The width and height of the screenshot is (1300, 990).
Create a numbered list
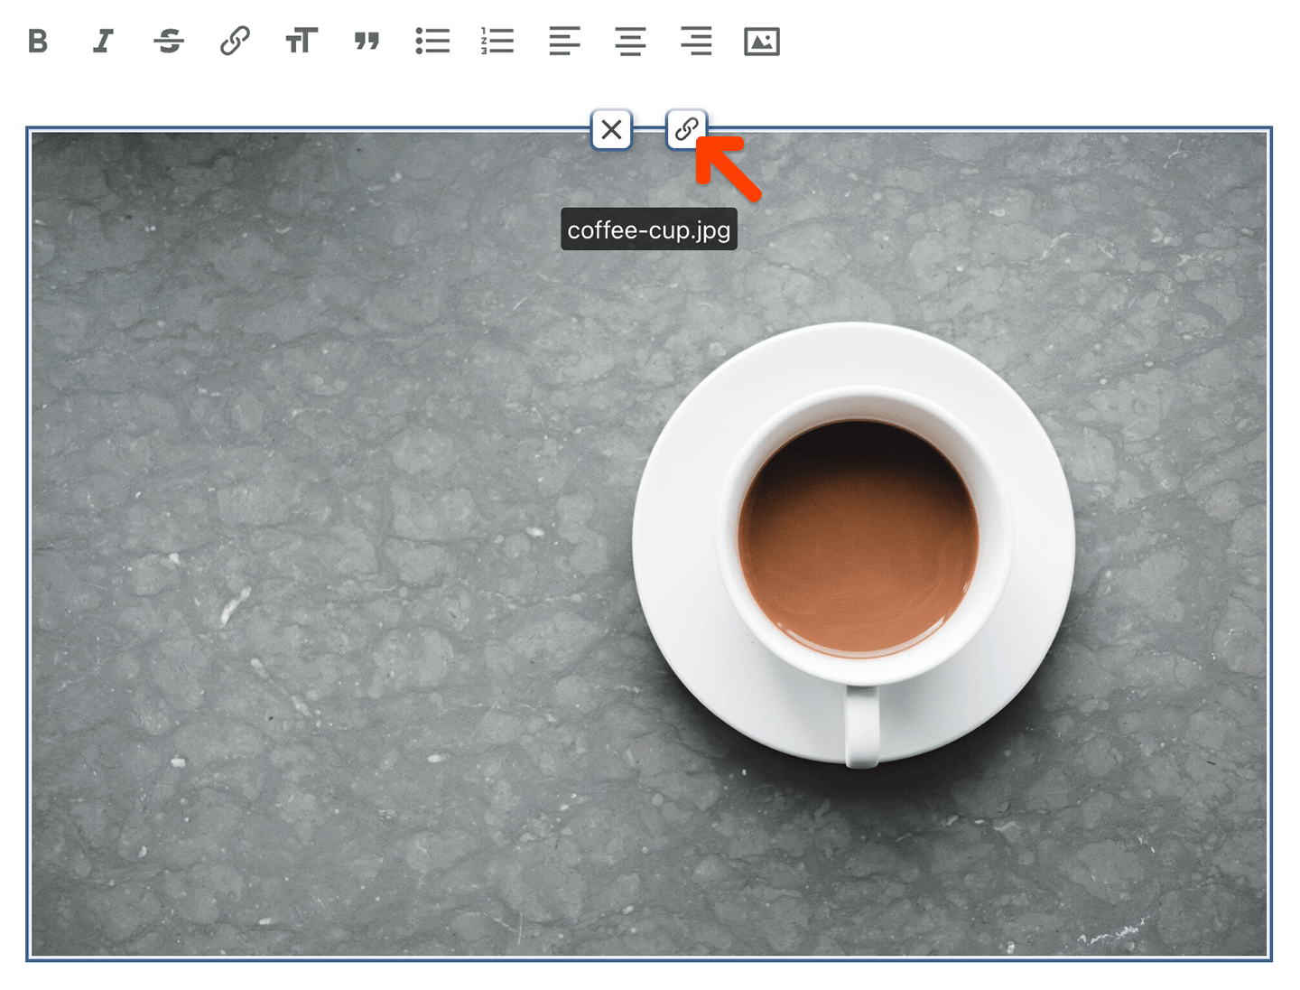click(x=497, y=42)
